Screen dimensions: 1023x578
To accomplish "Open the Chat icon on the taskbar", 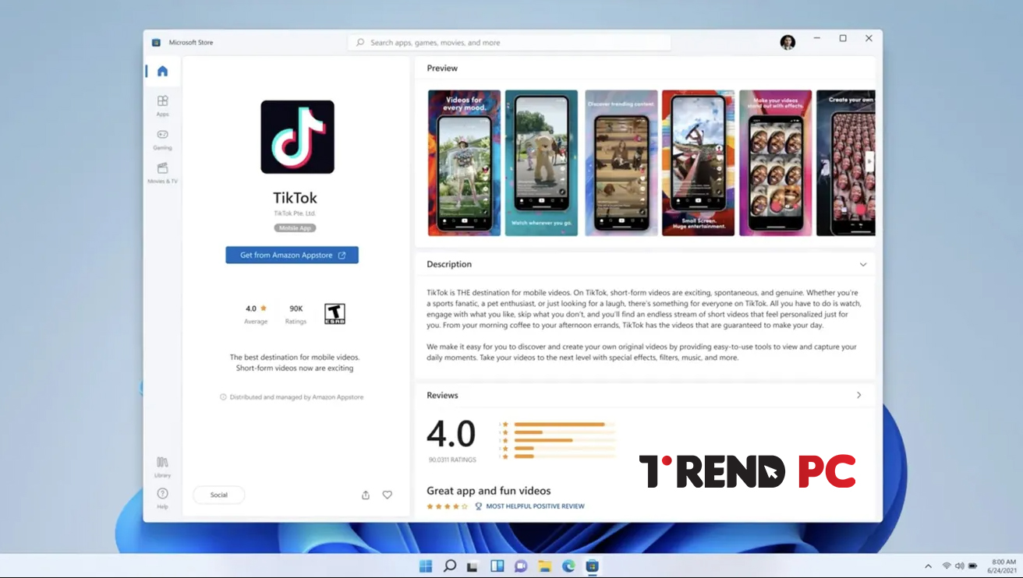I will pyautogui.click(x=521, y=566).
